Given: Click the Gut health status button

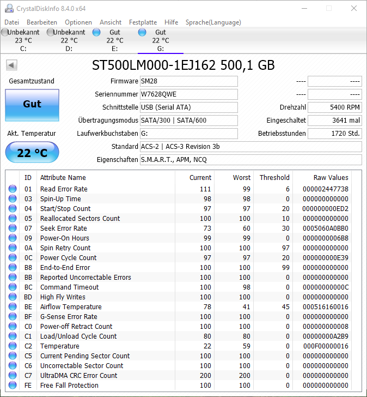Looking at the screenshot, I should (x=32, y=105).
